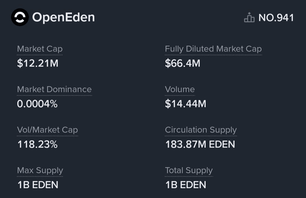Click the ranking podium icon

[x=249, y=18]
